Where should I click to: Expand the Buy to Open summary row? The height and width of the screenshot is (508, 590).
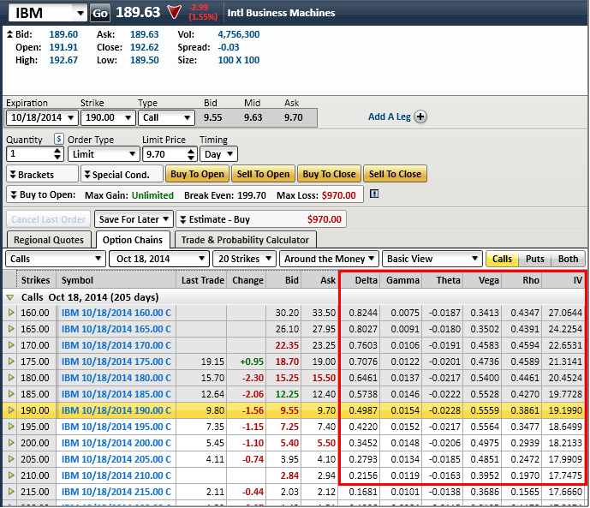pos(14,195)
